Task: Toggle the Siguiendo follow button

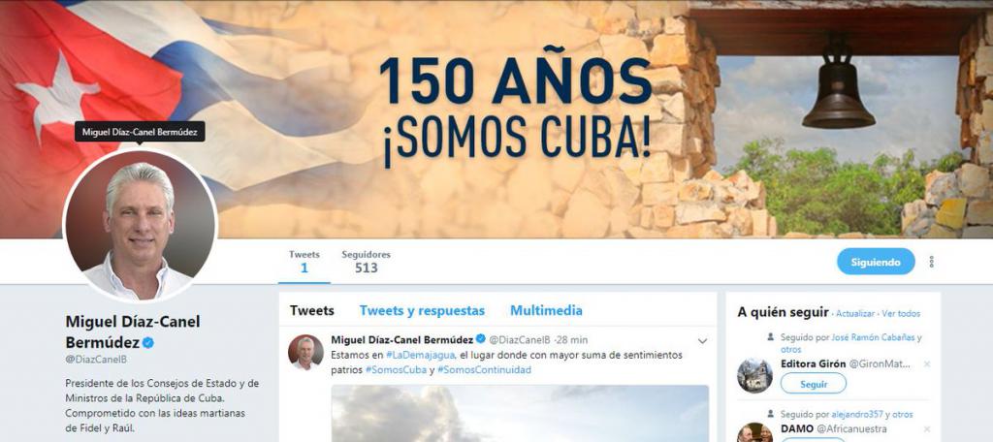Action: [876, 262]
